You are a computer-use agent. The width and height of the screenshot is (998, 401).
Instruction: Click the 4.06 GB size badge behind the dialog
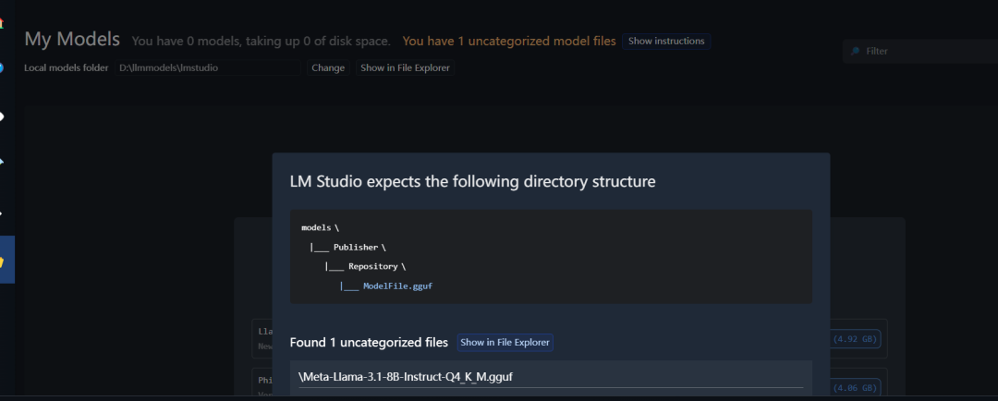pyautogui.click(x=856, y=387)
